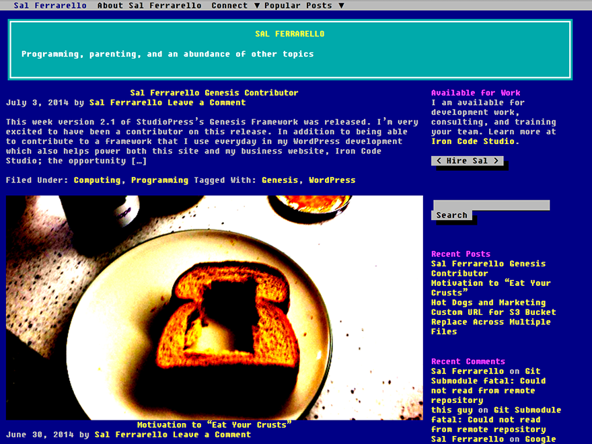
Task: Open the Replace Across Multiple Files post
Action: 491,326
